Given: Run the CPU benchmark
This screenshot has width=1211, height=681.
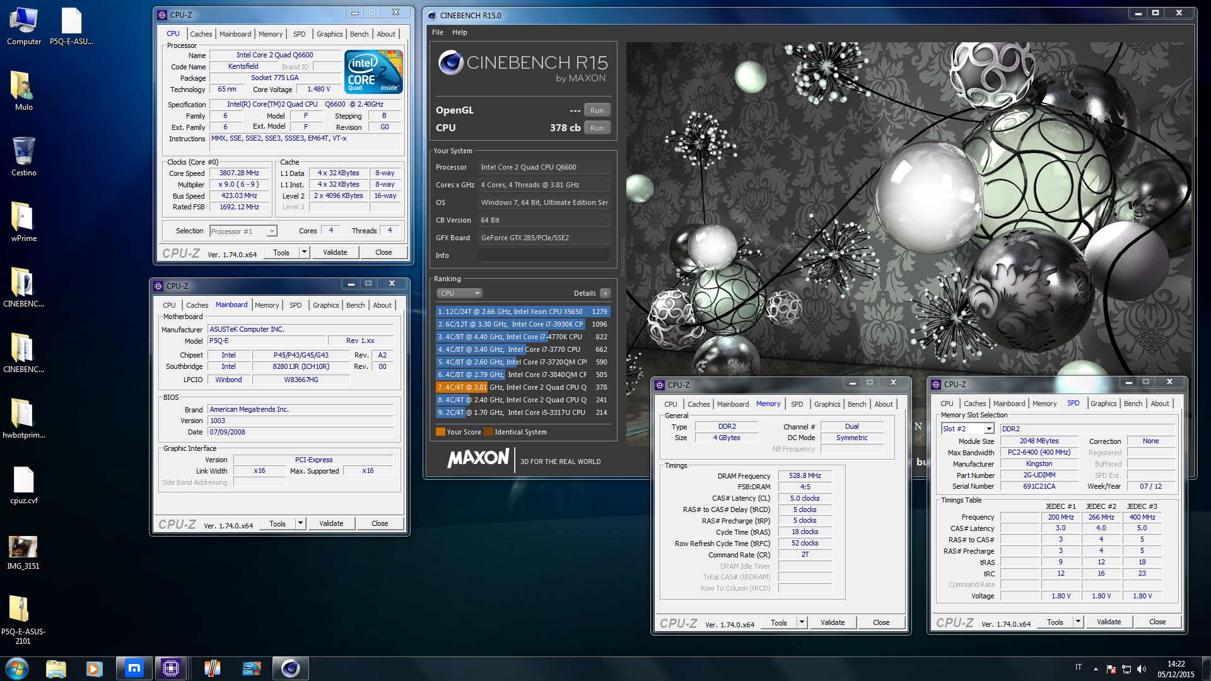Looking at the screenshot, I should click(x=597, y=128).
